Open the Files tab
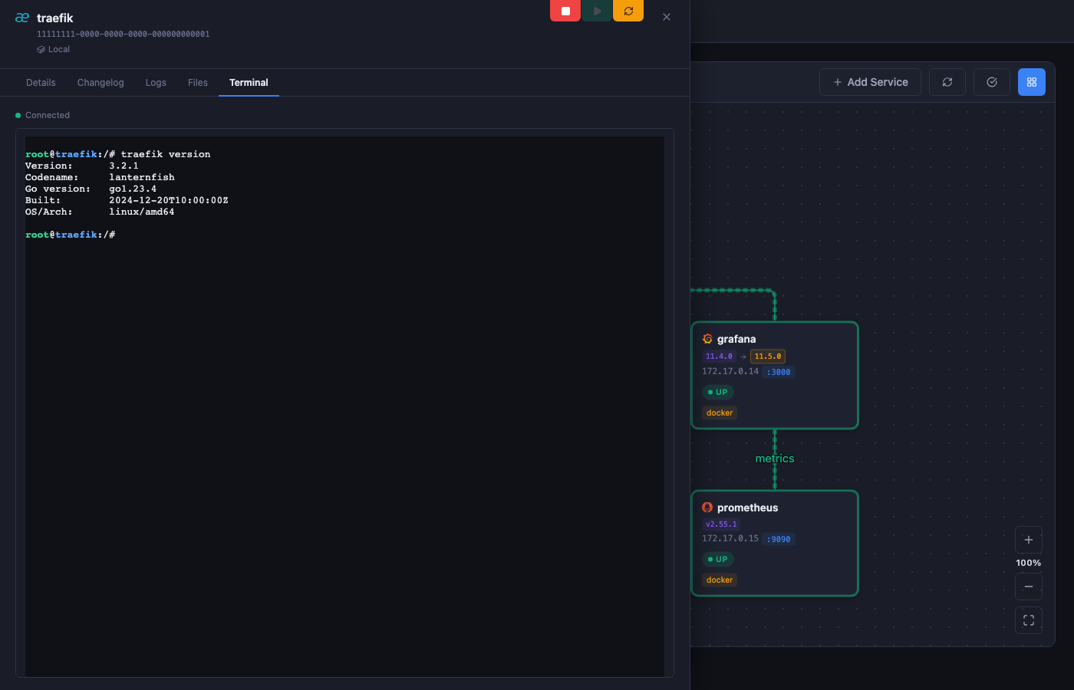This screenshot has height=690, width=1074. (198, 83)
